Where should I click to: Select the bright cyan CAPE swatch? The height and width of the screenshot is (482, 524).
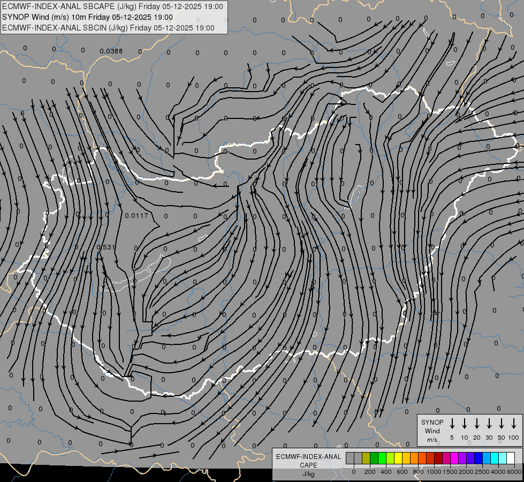point(495,458)
